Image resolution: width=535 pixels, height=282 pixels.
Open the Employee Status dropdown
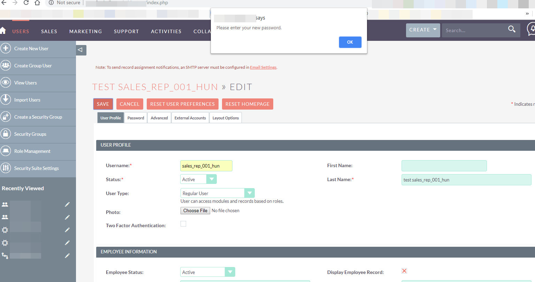click(208, 272)
